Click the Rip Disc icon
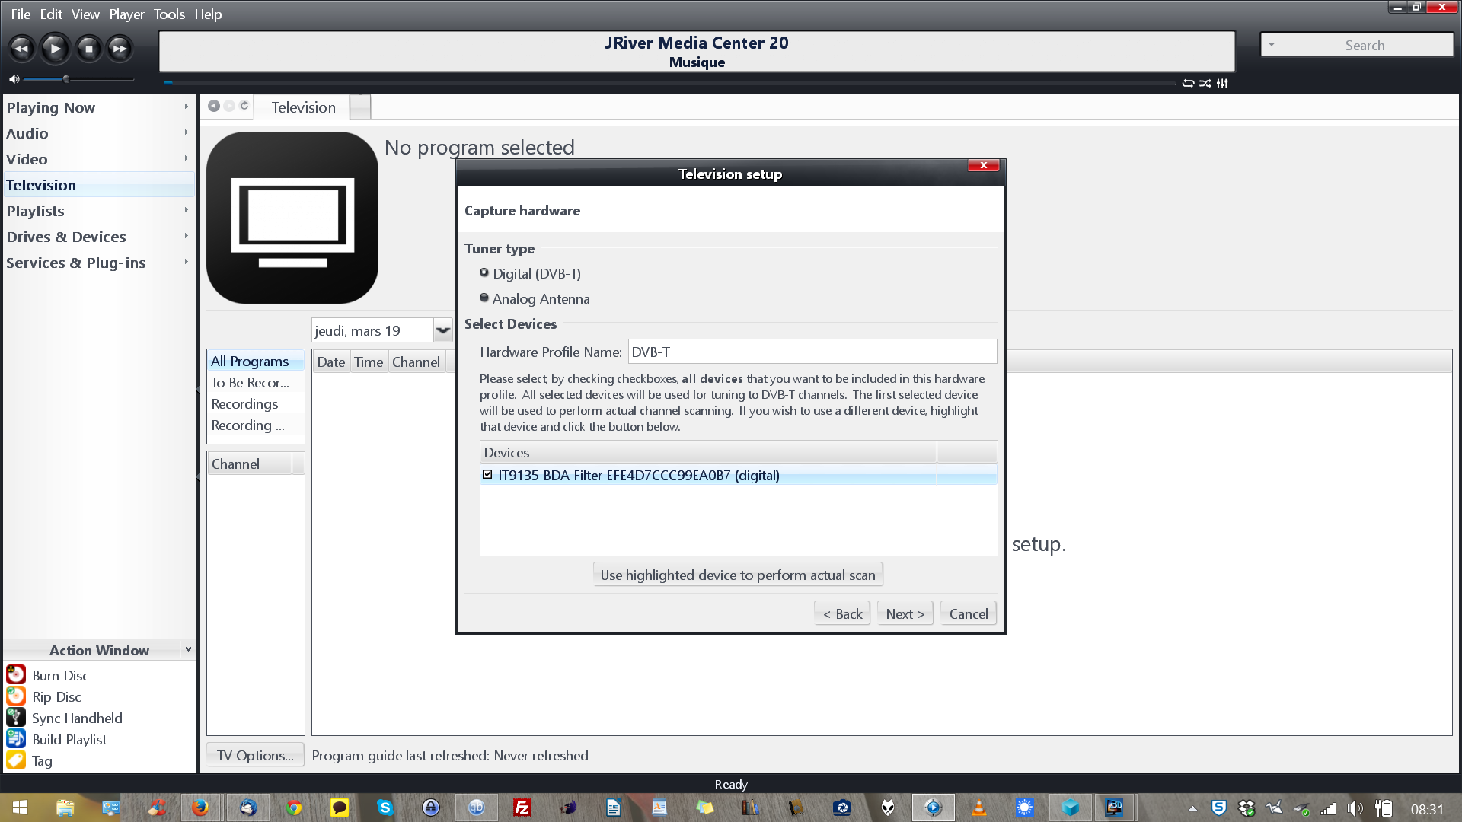Screen dimensions: 1462x822 coord(16,696)
